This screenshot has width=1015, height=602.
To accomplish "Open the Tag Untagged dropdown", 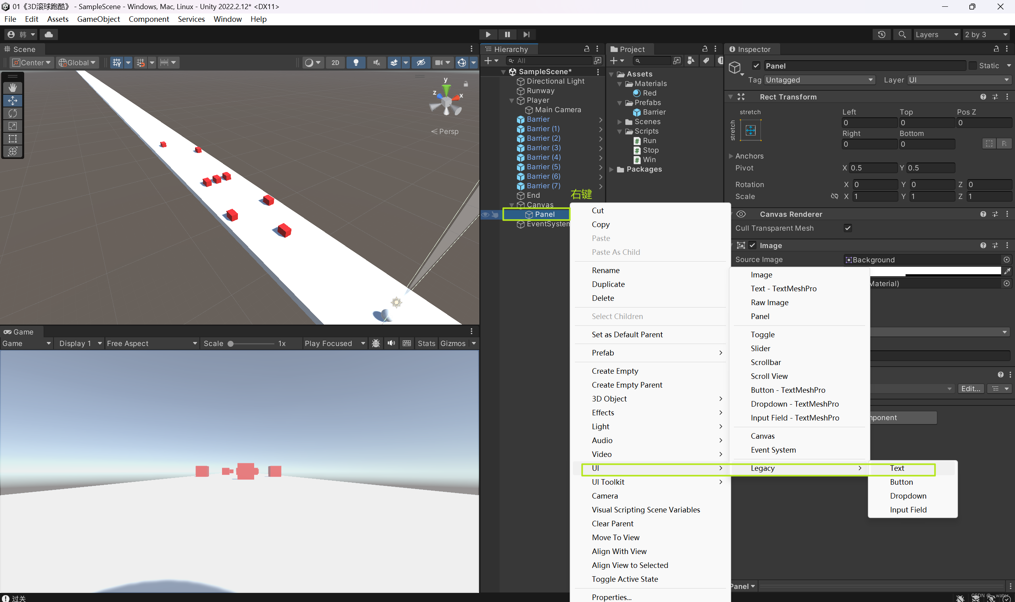I will tap(819, 80).
